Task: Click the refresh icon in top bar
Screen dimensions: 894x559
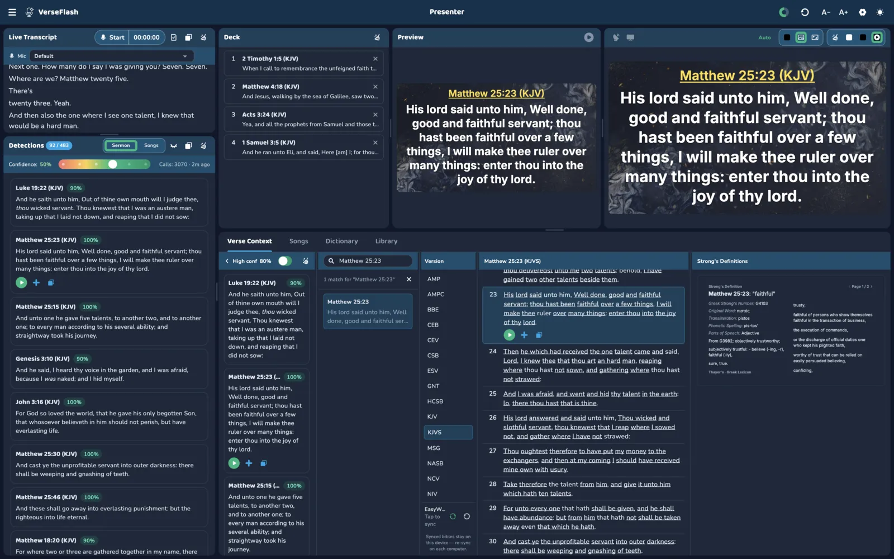Action: tap(805, 12)
